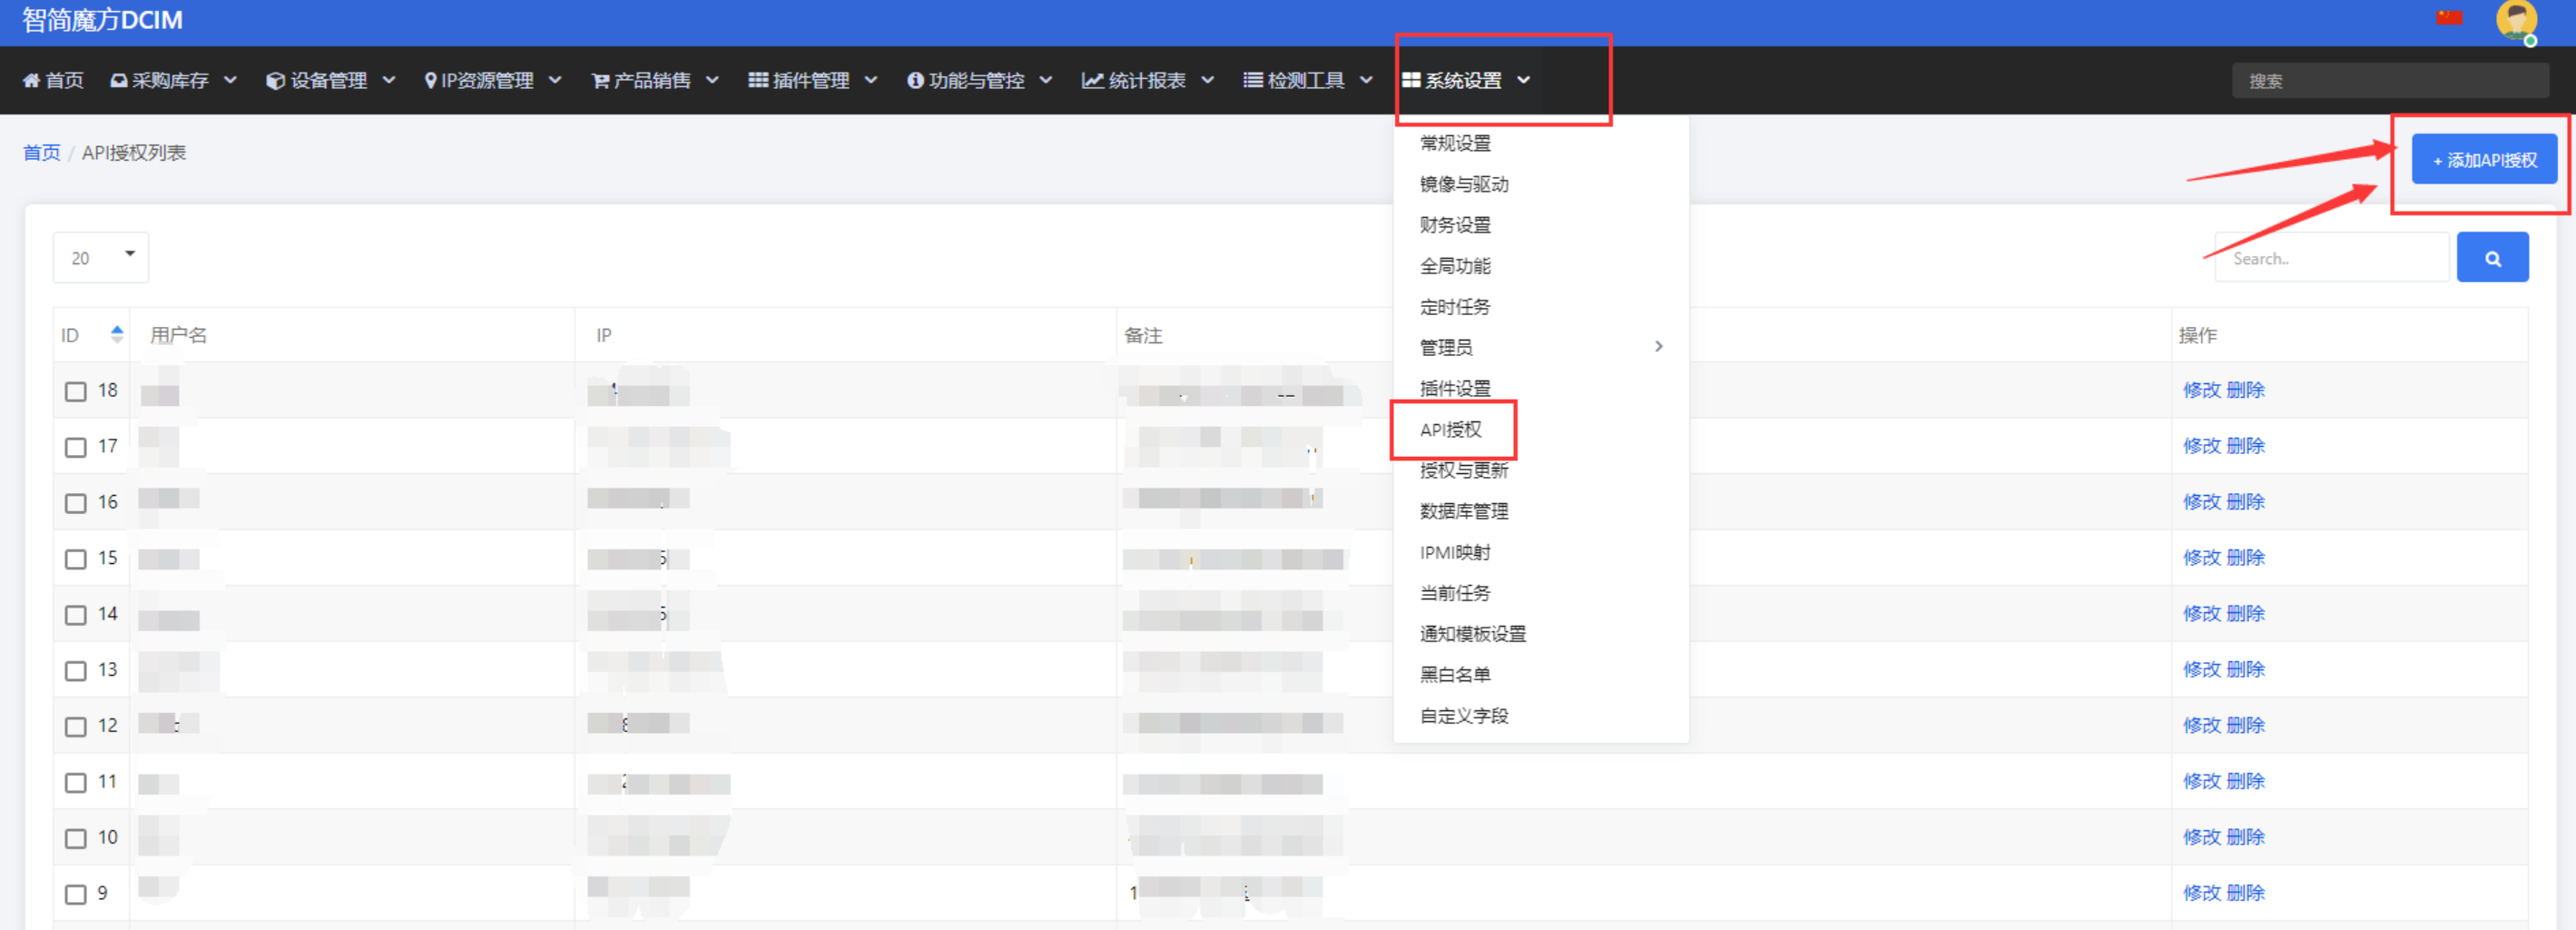Expand the IP资源管理 dropdown arrow
Viewport: 2576px width, 930px height.
555,80
